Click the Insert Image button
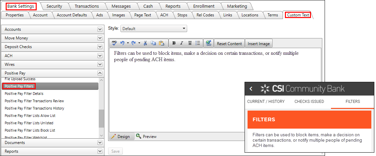Viewport: 376px width, 156px height. click(x=259, y=43)
